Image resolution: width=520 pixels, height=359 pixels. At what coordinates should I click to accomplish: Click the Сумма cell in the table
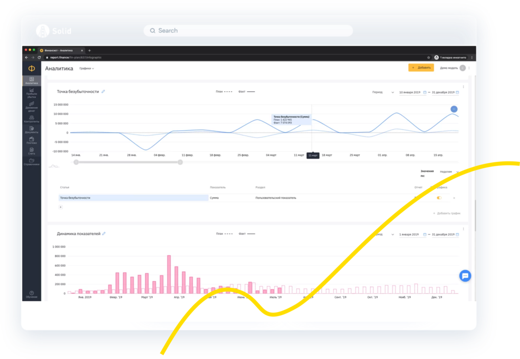point(214,198)
